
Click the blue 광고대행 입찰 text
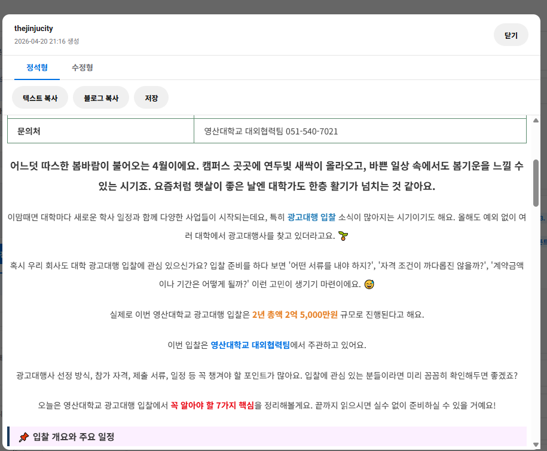point(311,217)
